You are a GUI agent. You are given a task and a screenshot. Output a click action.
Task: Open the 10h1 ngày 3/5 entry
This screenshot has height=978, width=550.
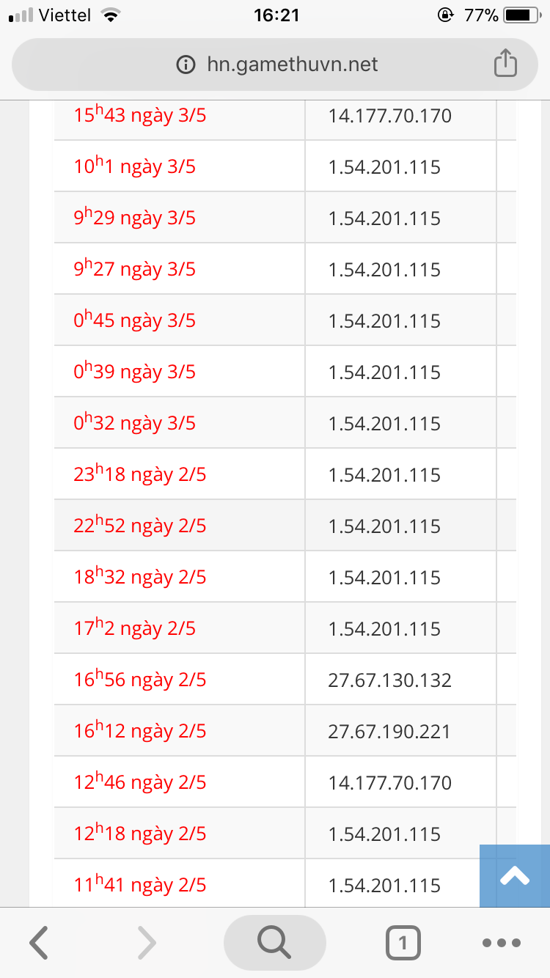135,167
